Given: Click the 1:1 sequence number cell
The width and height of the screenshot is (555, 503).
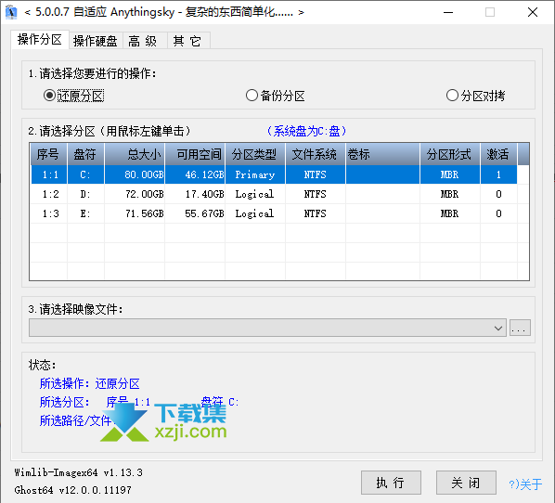Looking at the screenshot, I should coord(50,174).
